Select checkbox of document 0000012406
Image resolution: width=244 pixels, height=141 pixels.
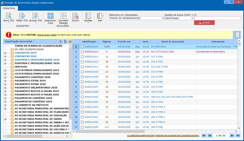tap(82, 92)
